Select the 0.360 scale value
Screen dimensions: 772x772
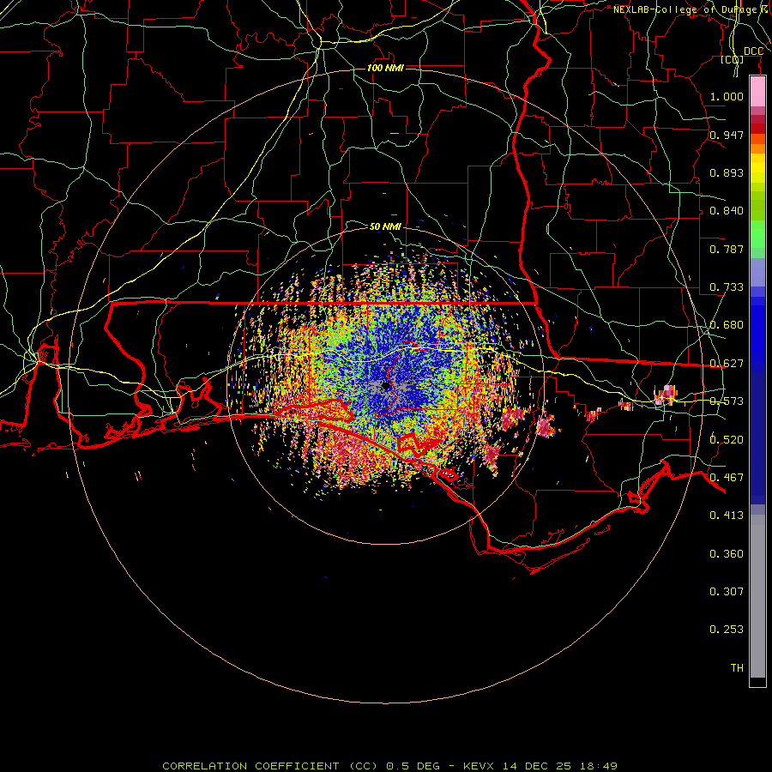point(727,554)
